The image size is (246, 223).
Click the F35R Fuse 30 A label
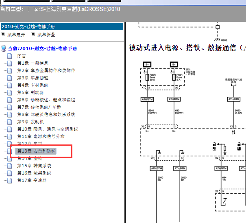coord(152,77)
